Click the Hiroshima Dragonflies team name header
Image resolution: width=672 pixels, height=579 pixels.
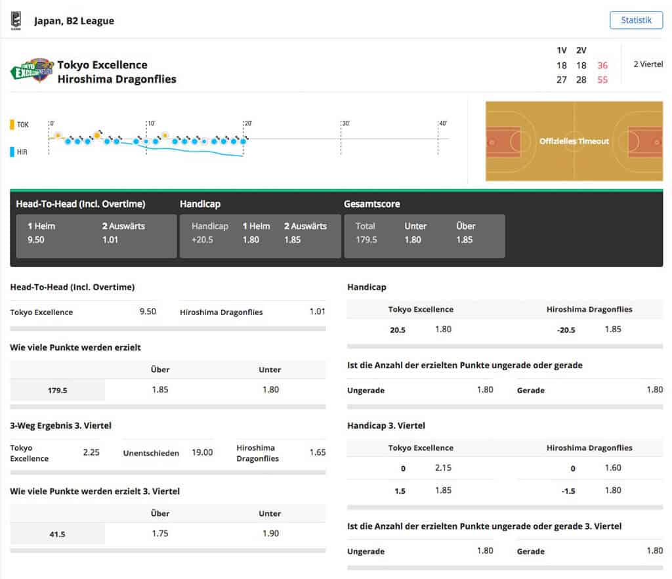pyautogui.click(x=117, y=79)
